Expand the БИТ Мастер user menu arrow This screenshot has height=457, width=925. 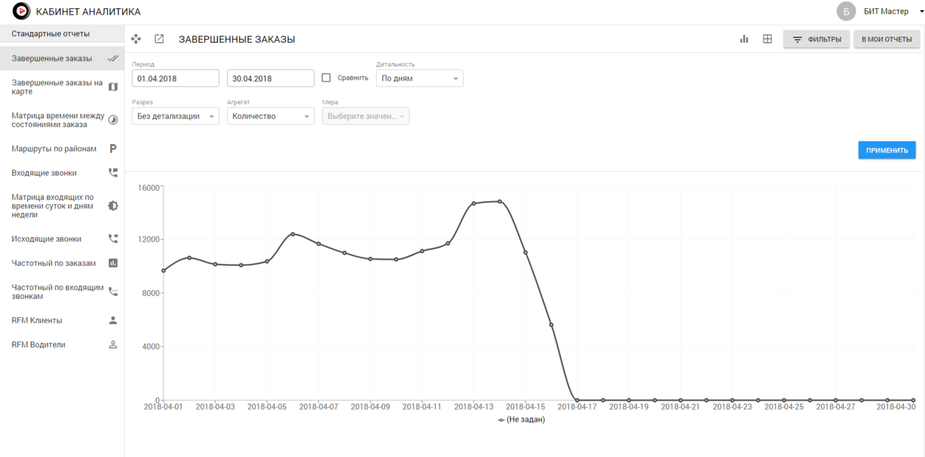(921, 12)
